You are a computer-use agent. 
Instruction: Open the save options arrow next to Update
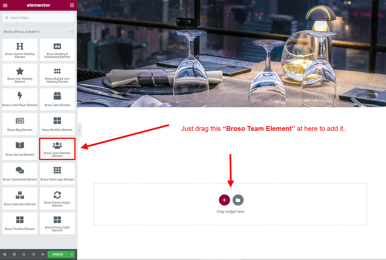click(x=72, y=254)
